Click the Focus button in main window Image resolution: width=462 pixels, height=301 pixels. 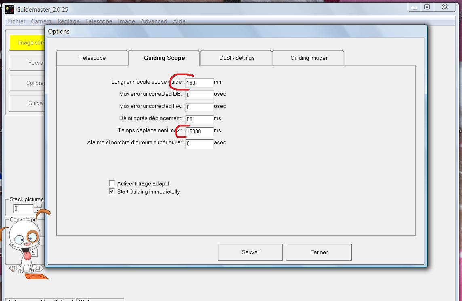27,63
